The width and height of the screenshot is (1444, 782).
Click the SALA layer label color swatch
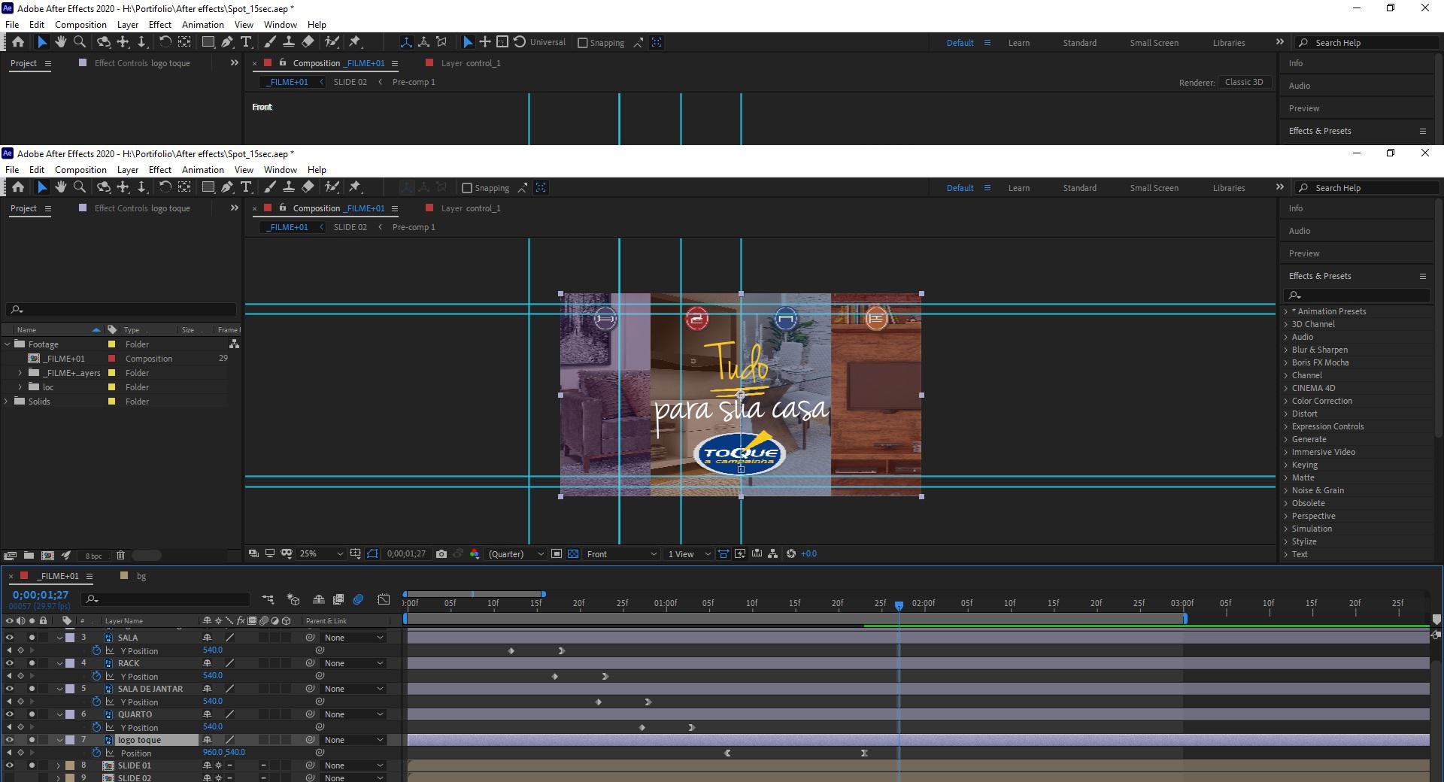[70, 638]
